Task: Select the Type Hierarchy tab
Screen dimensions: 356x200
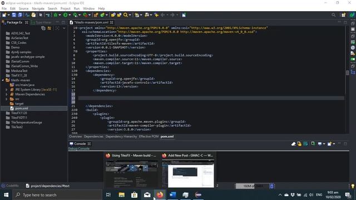Action: coord(42,22)
